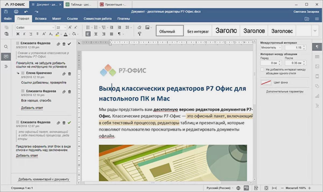Viewport: 323px width, 192px height.
Task: Switch to the Вставка ribbon tab
Action: tap(41, 19)
